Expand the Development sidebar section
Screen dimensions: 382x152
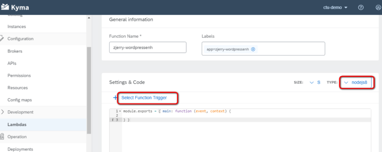[3, 112]
